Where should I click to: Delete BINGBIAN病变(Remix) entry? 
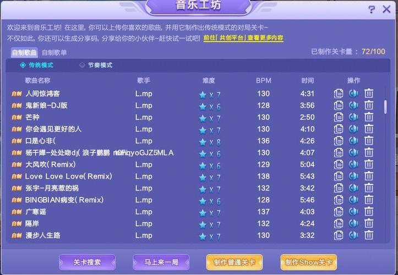point(369,200)
